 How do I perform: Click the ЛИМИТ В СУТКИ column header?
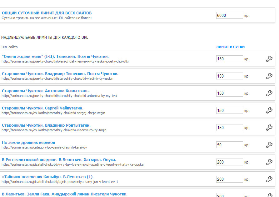(x=230, y=47)
